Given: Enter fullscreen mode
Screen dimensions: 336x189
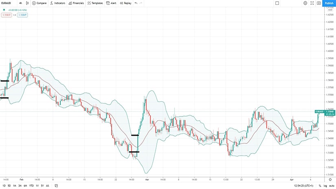Looking at the screenshot, I should [x=312, y=3].
